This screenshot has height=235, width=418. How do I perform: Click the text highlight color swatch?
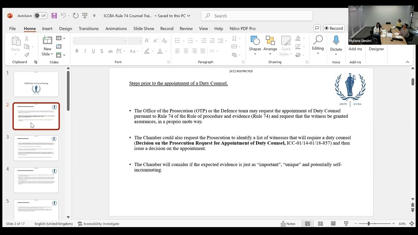tap(147, 51)
